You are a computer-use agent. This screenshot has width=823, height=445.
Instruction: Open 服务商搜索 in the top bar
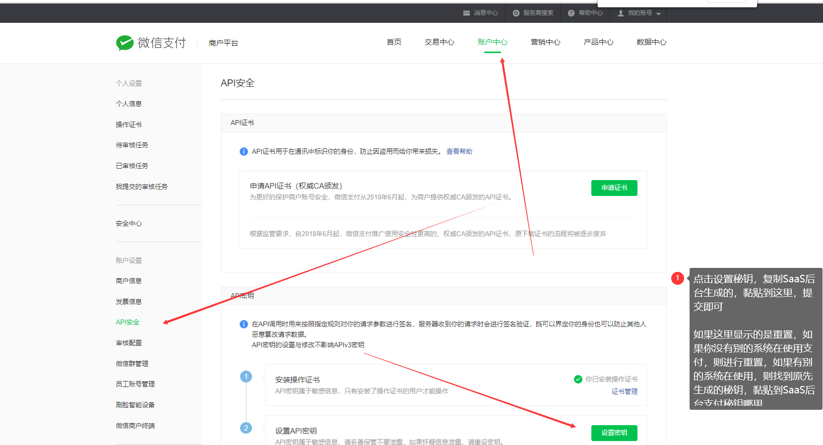coord(533,13)
